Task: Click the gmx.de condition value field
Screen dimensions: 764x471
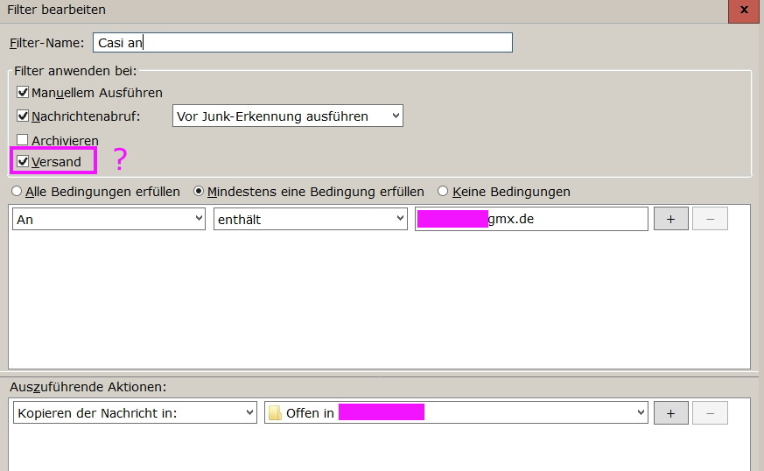Action: click(531, 219)
